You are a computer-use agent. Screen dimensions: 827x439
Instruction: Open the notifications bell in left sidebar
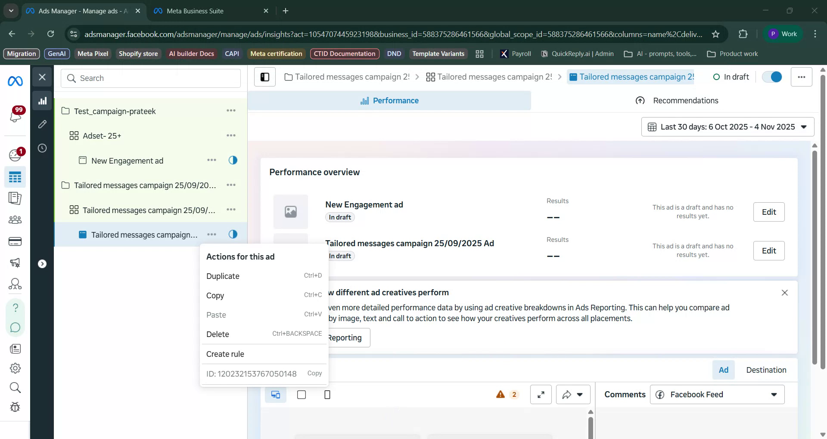click(x=16, y=116)
